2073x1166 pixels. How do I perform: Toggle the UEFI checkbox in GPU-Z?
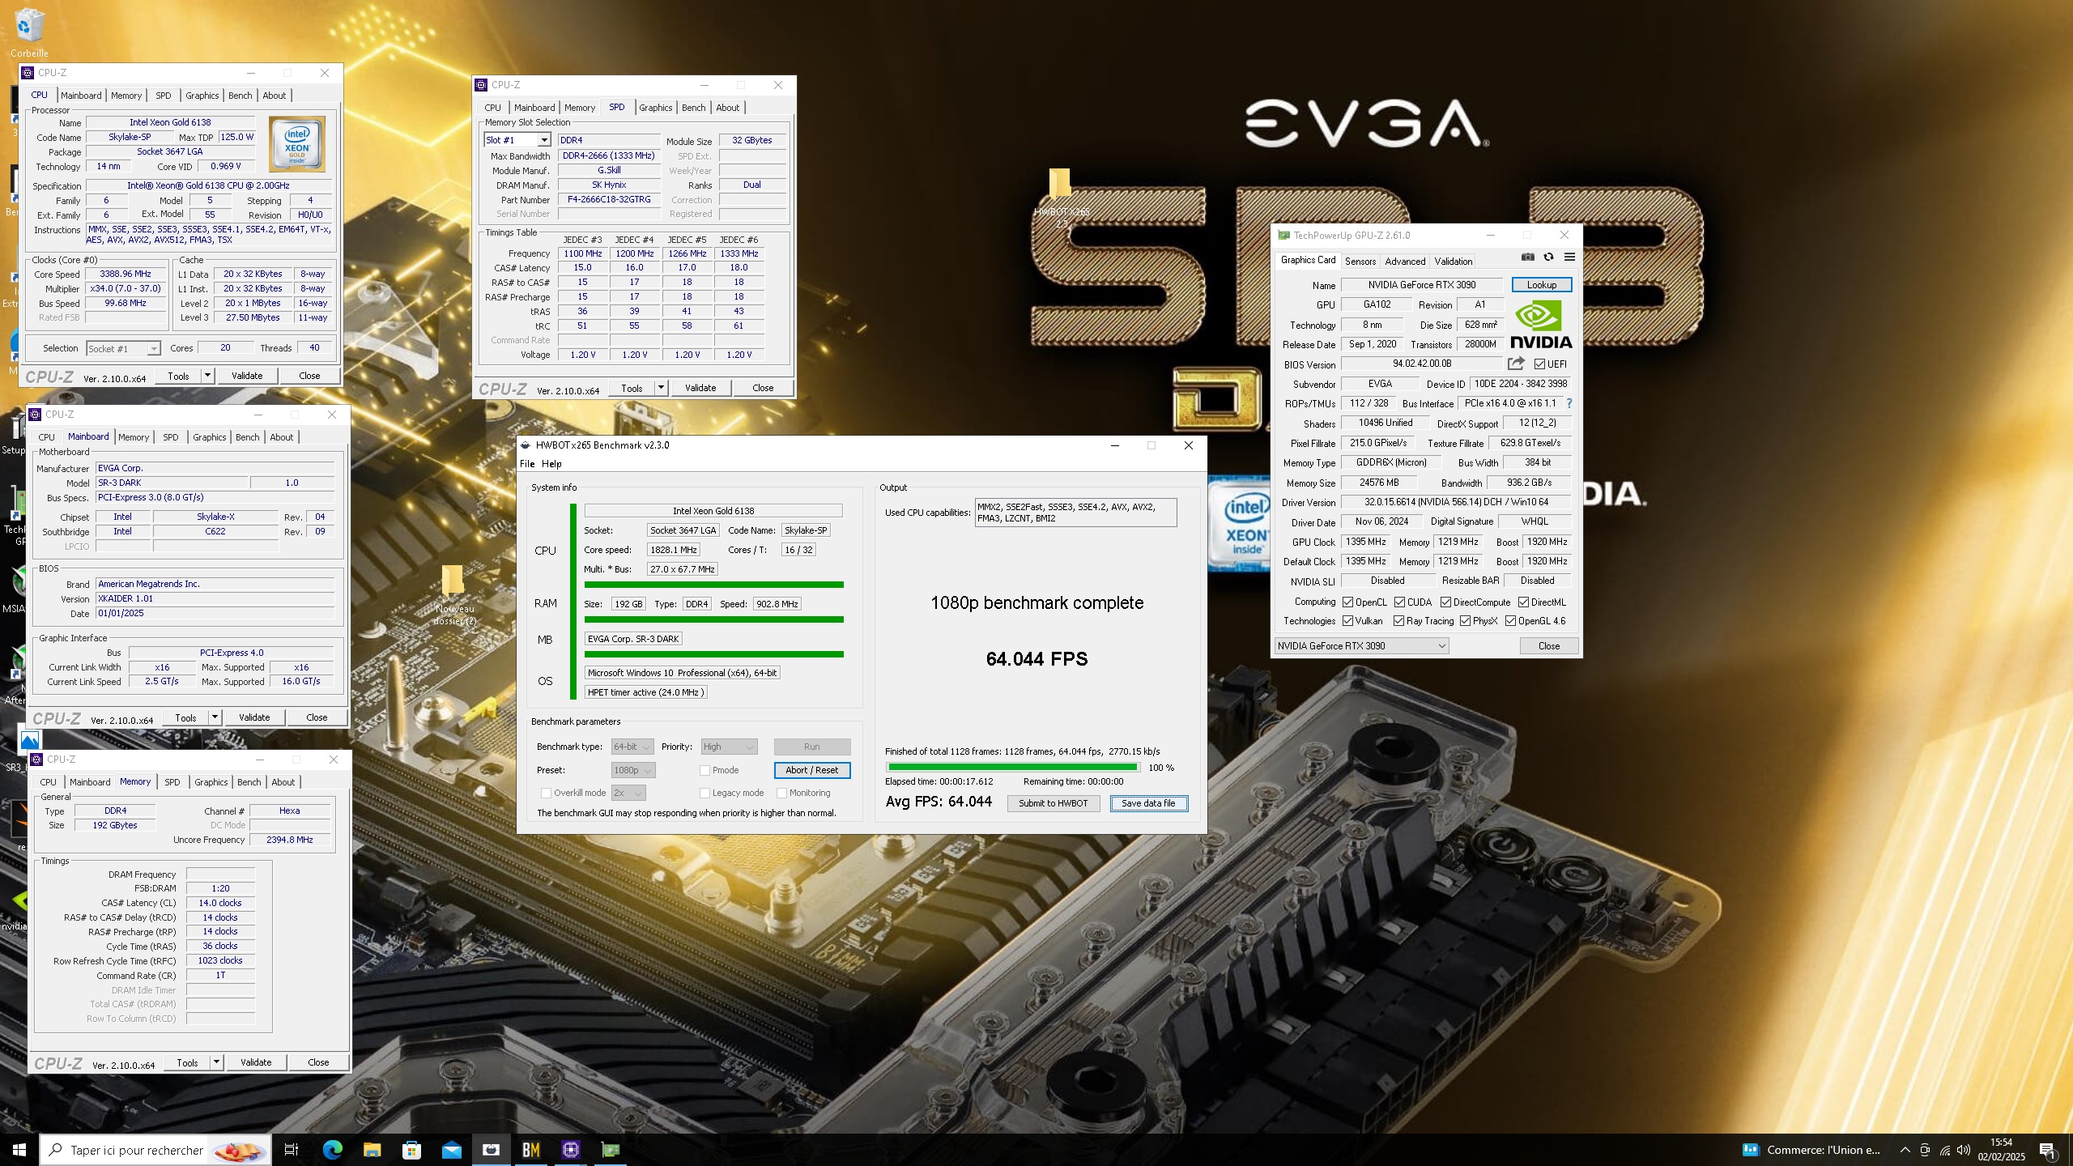(x=1539, y=364)
